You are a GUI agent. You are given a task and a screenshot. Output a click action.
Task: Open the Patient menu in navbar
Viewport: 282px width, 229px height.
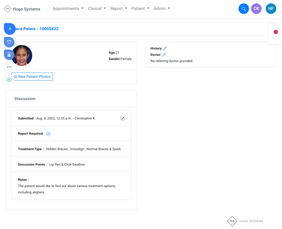click(x=140, y=9)
